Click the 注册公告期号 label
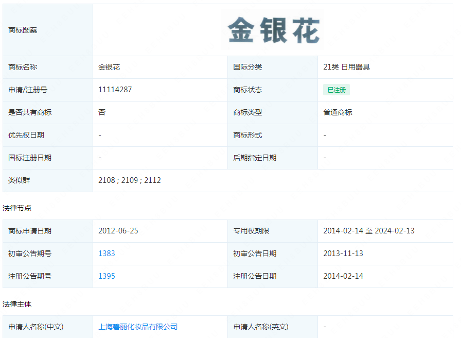The image size is (461, 338). 30,276
